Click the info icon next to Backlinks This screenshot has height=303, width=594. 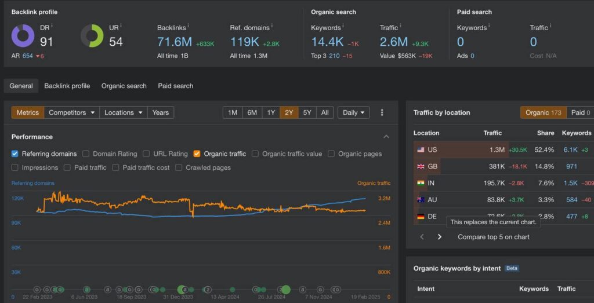tap(188, 27)
